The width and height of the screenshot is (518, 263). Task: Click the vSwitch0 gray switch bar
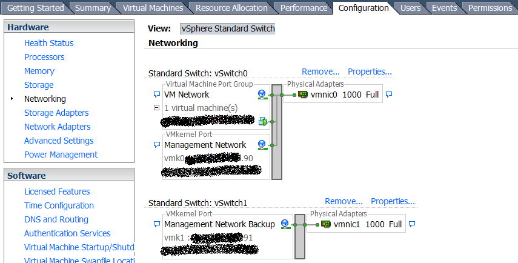pos(277,132)
